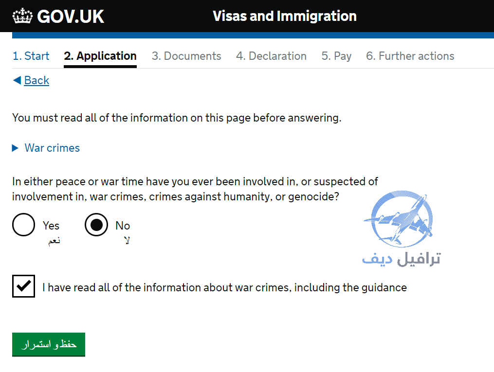Open the 4. Declaration step

(271, 56)
